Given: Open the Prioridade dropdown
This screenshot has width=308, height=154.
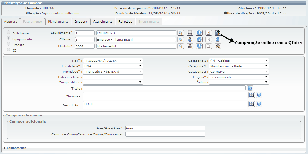Looking at the screenshot, I should (x=113, y=71).
